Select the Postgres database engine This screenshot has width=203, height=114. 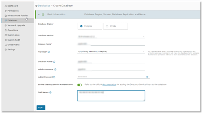(90, 26)
